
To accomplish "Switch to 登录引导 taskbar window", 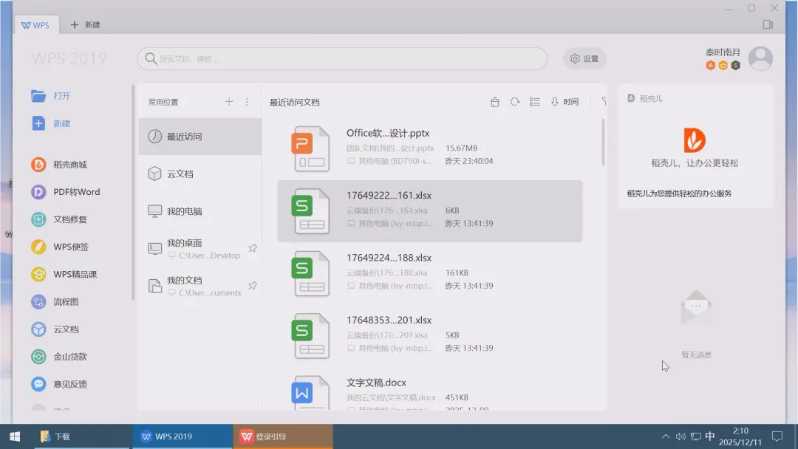I will (283, 436).
